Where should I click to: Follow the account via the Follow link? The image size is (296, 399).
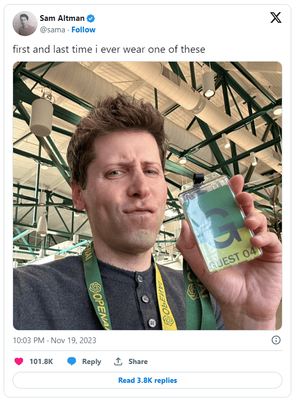pos(83,30)
